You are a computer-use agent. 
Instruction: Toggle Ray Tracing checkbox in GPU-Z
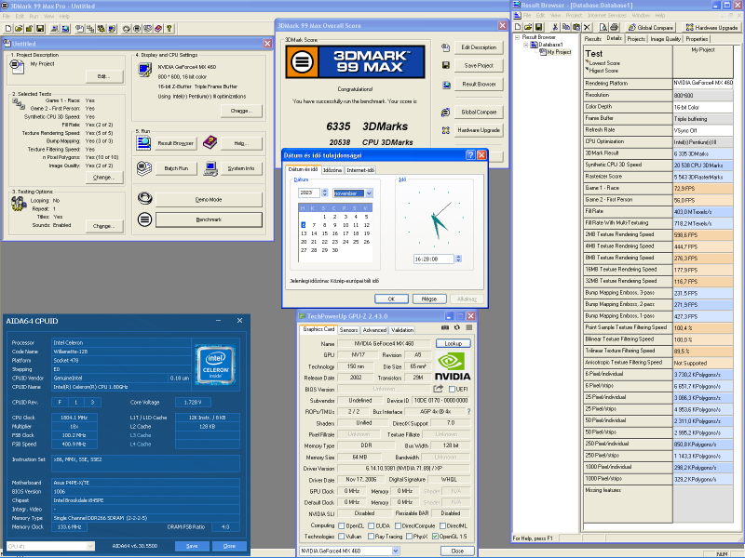[x=371, y=537]
